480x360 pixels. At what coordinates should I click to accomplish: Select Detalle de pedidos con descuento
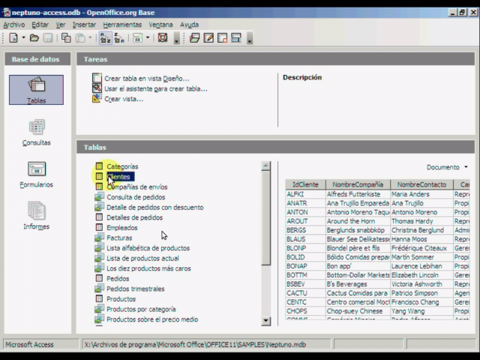155,207
